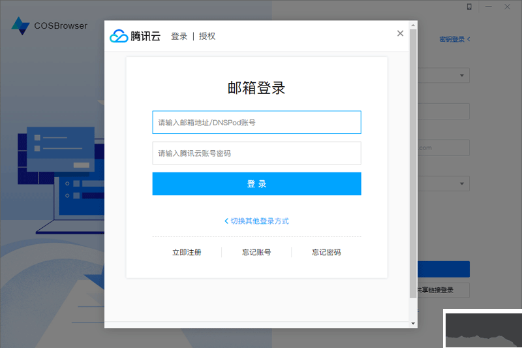This screenshot has height=348, width=522.
Task: Click the COSBrowser logo icon
Action: (x=20, y=26)
